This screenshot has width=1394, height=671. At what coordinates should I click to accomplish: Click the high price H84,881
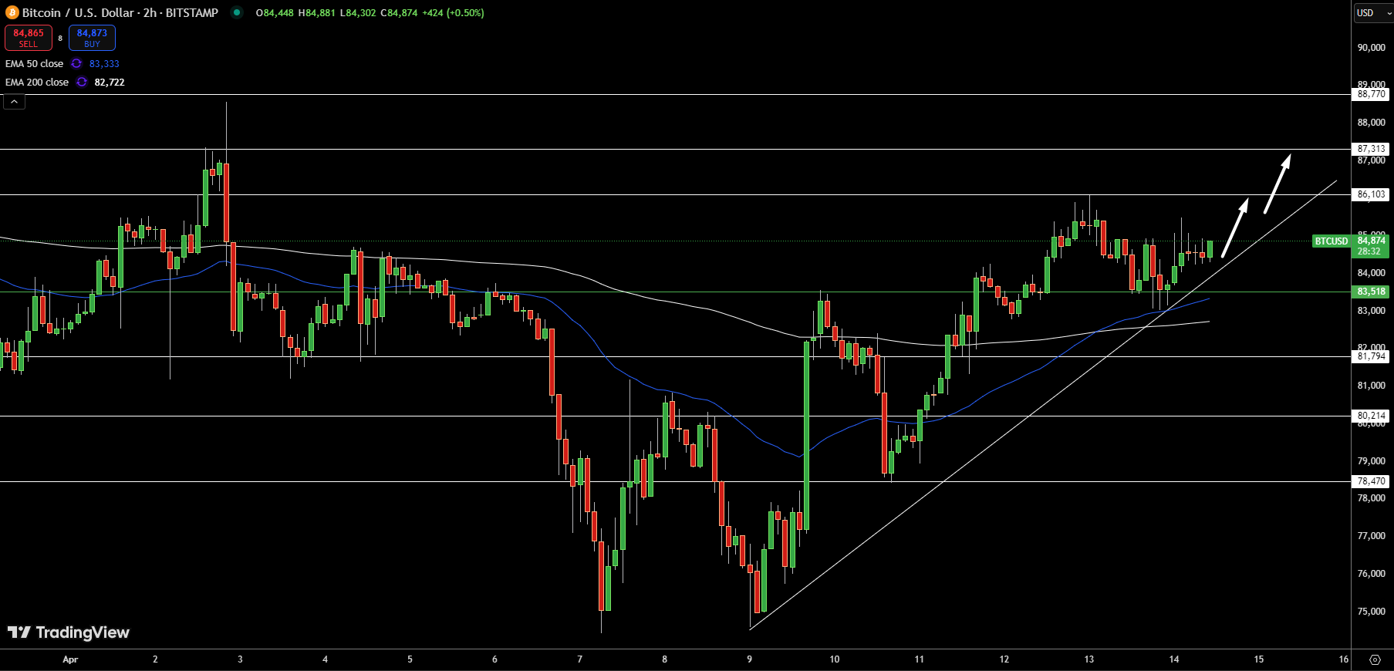[317, 13]
